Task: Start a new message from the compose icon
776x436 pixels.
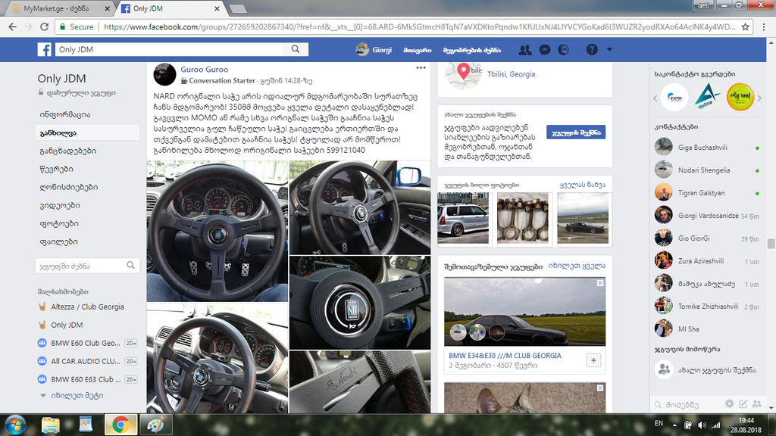Action: [743, 404]
